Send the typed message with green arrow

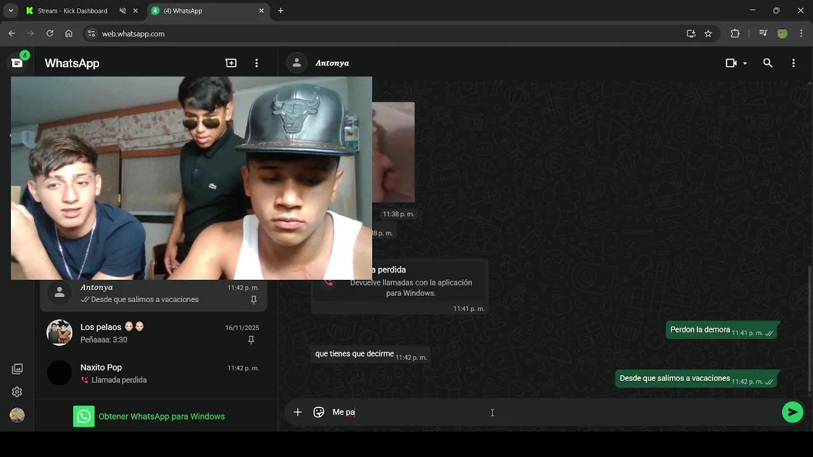click(x=792, y=412)
